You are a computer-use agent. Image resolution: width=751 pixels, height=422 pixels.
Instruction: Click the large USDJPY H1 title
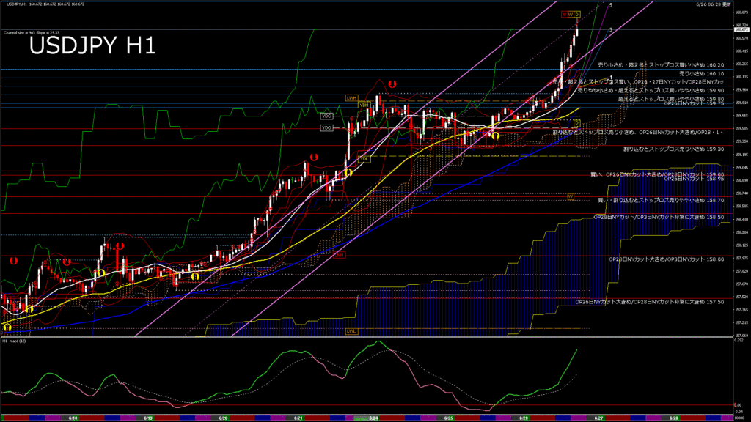[x=92, y=46]
